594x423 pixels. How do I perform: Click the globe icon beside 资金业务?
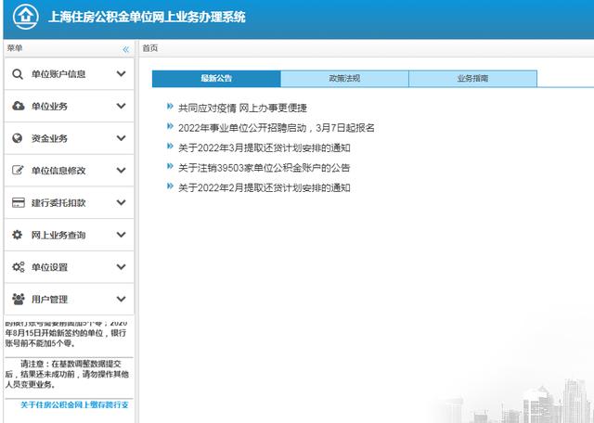tap(17, 138)
